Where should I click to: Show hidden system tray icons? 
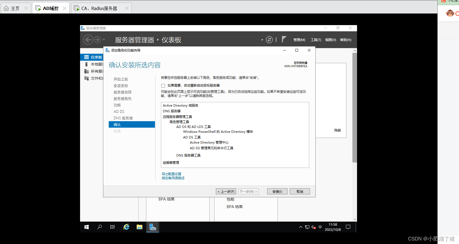pyautogui.click(x=301, y=227)
